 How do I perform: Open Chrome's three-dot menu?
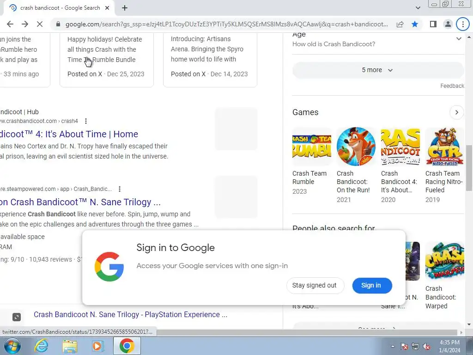click(463, 24)
